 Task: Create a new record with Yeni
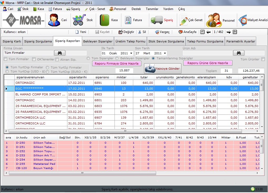(81, 32)
